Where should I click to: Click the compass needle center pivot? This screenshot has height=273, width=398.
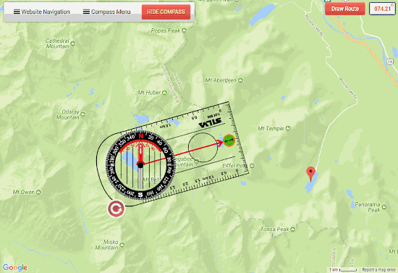pyautogui.click(x=140, y=165)
